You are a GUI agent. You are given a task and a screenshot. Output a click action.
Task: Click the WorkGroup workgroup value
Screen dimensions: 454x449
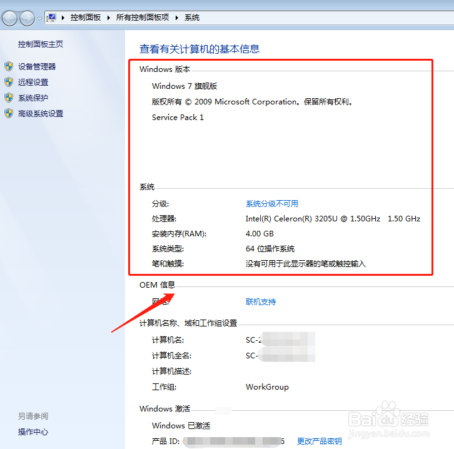click(x=267, y=387)
